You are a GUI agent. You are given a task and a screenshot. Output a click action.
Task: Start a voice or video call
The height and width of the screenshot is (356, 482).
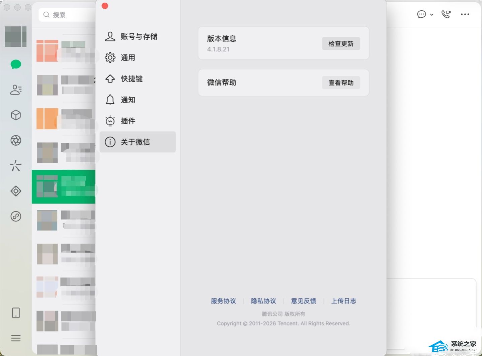(446, 14)
